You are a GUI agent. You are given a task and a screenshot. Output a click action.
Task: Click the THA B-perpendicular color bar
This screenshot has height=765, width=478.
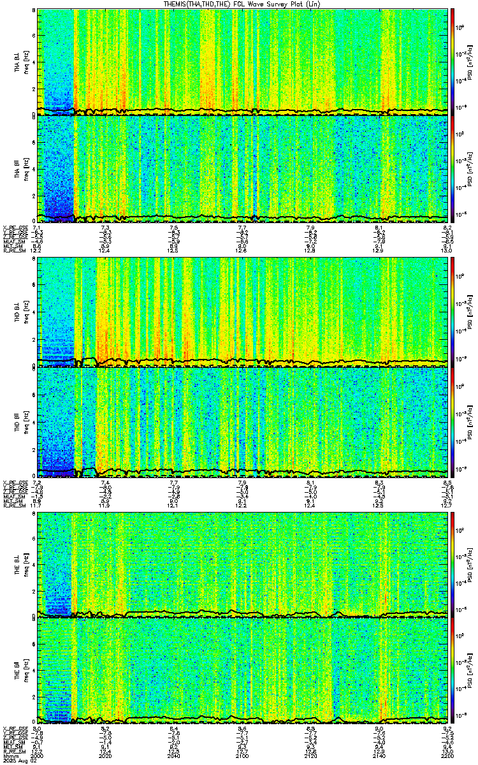452,61
